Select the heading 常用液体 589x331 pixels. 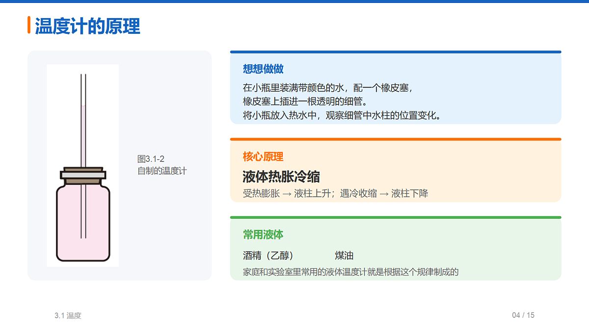coord(263,234)
